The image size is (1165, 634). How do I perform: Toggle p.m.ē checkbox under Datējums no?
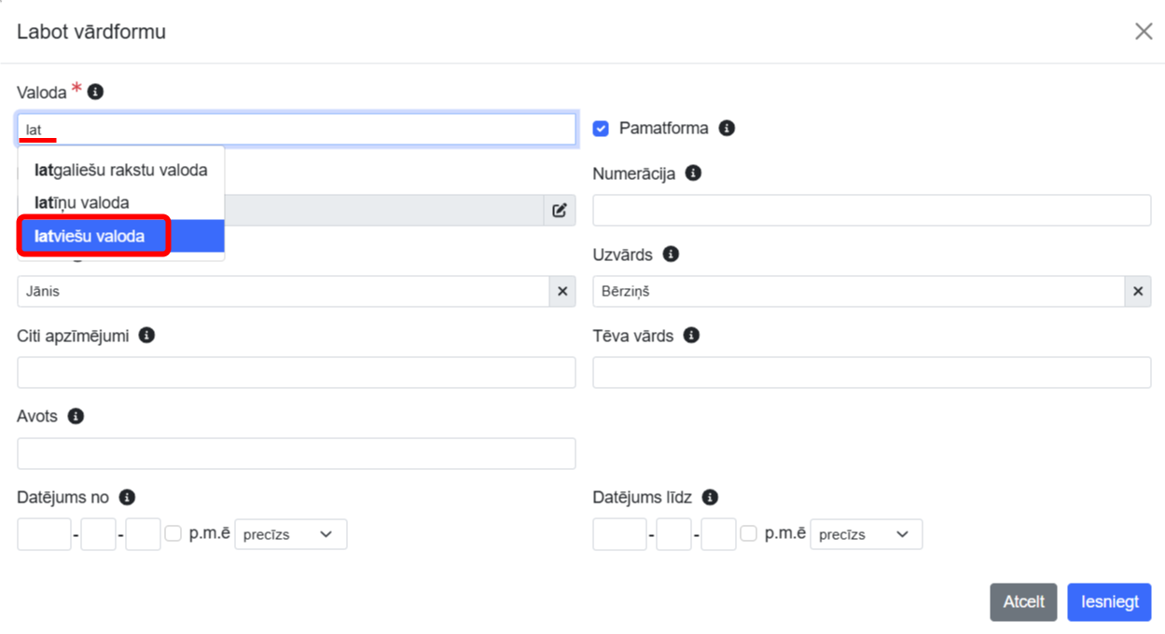tap(173, 534)
